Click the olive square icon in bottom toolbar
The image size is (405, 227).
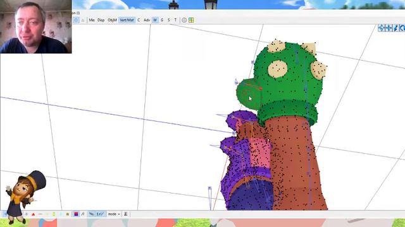[x=68, y=214]
